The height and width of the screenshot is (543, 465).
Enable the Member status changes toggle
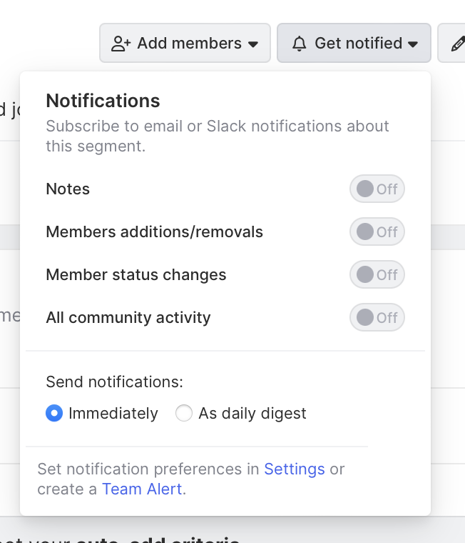pos(377,275)
